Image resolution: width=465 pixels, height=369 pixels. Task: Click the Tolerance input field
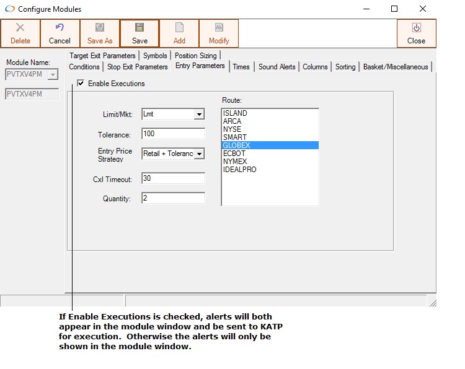pos(173,134)
